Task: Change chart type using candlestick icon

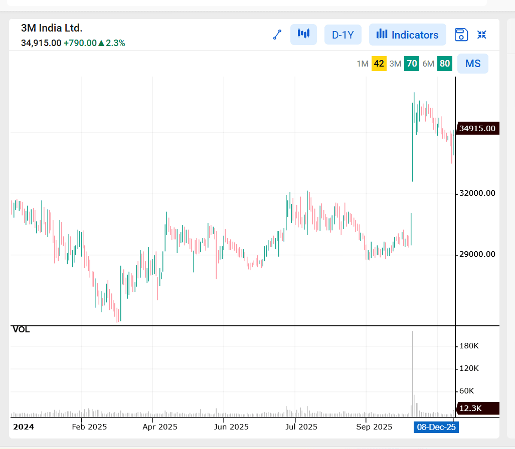Action: 303,35
